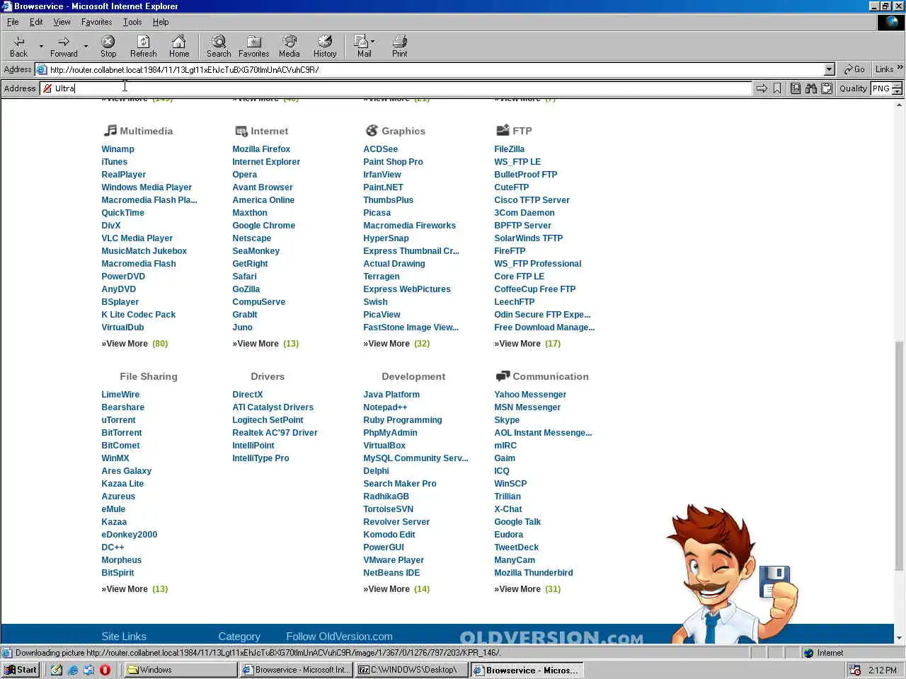Open the Edit menu

point(36,22)
